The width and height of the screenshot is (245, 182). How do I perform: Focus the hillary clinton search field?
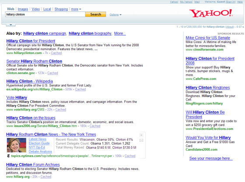coord(45,14)
